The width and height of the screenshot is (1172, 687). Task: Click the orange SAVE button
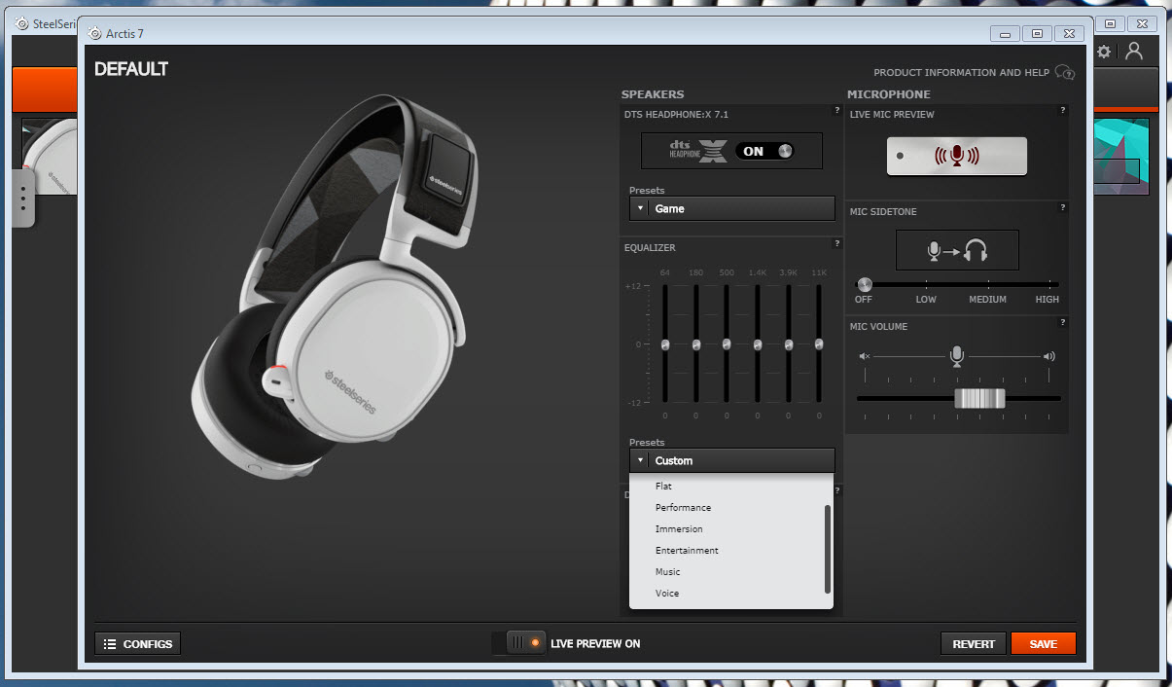click(1043, 643)
